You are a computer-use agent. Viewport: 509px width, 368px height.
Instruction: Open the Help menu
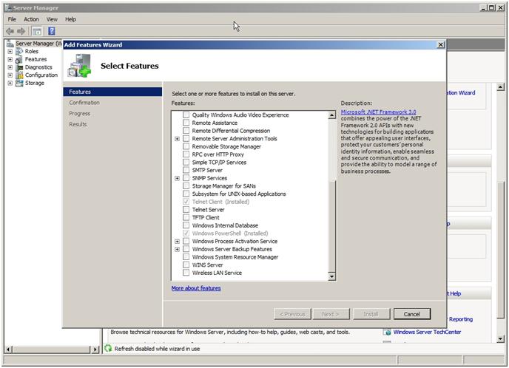pos(70,19)
